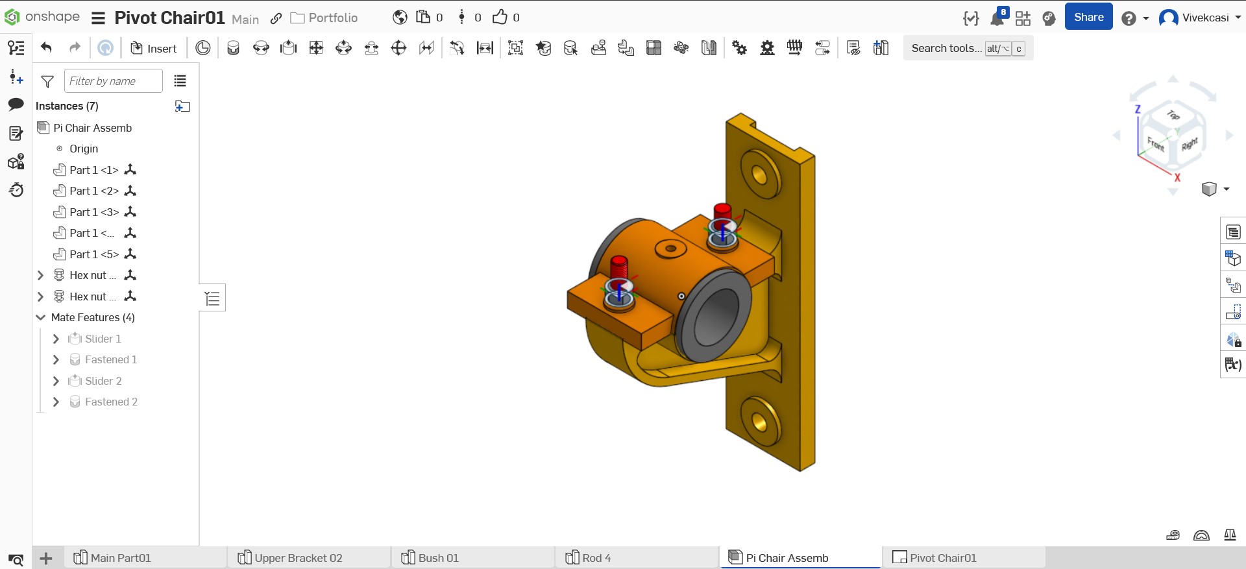Image resolution: width=1246 pixels, height=569 pixels.
Task: Open the Bush 01 tab
Action: coord(438,558)
